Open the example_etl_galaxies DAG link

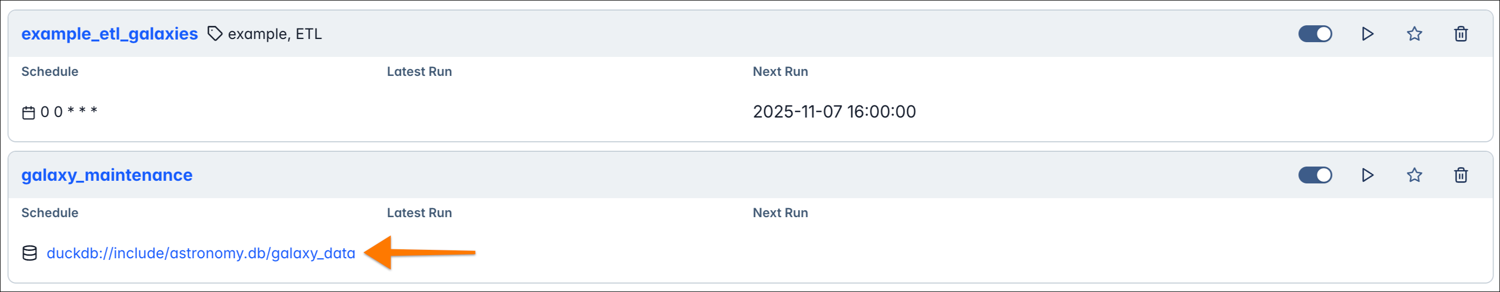tap(109, 34)
